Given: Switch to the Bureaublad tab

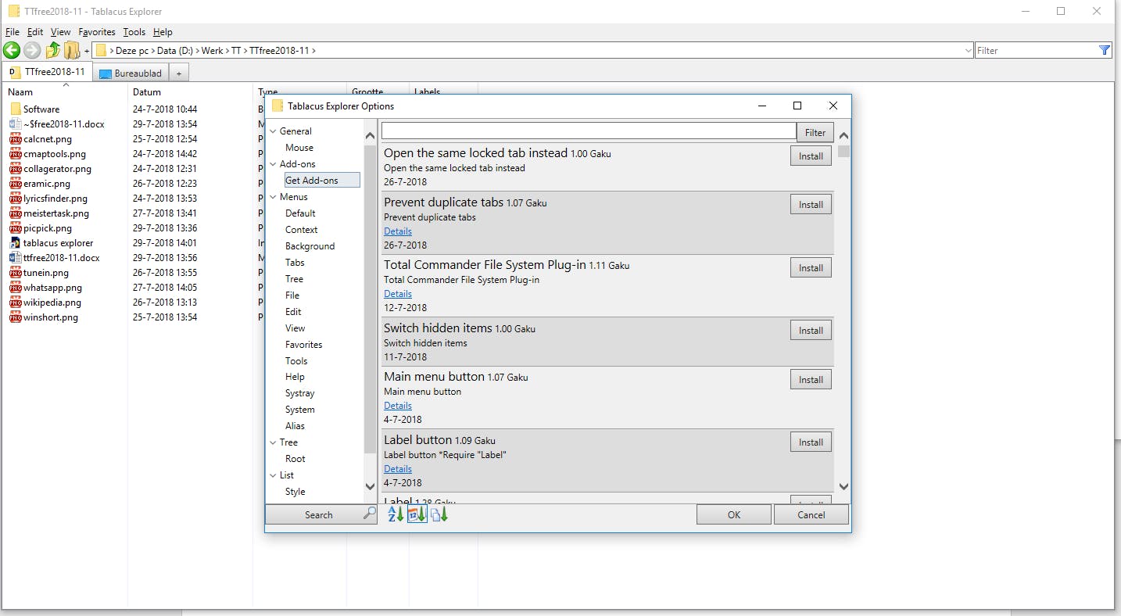Looking at the screenshot, I should (131, 73).
